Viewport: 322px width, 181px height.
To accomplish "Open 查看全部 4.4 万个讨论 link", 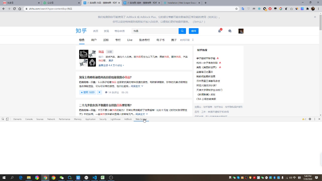I will [x=111, y=65].
